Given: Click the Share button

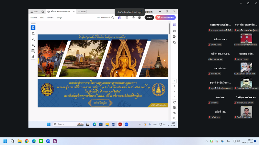Looking at the screenshot, I should point(149,17).
